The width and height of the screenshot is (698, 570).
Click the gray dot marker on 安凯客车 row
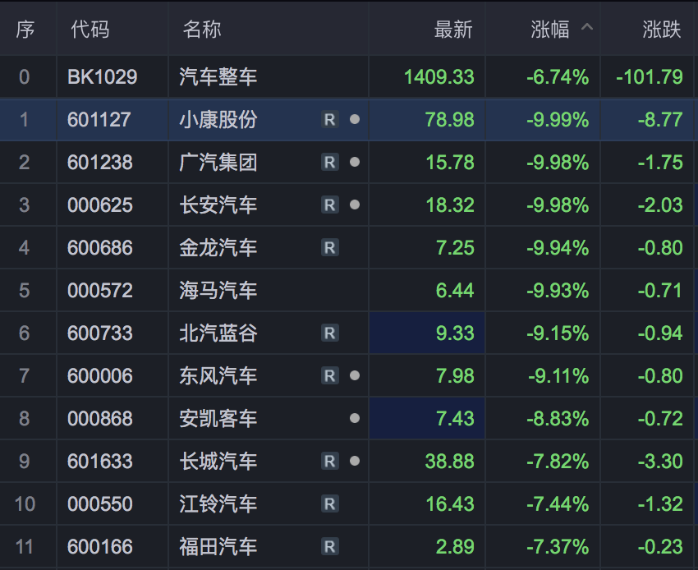355,418
